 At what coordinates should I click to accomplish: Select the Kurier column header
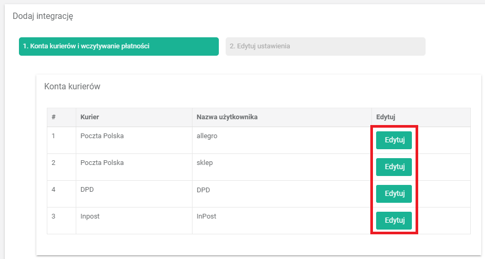point(90,117)
